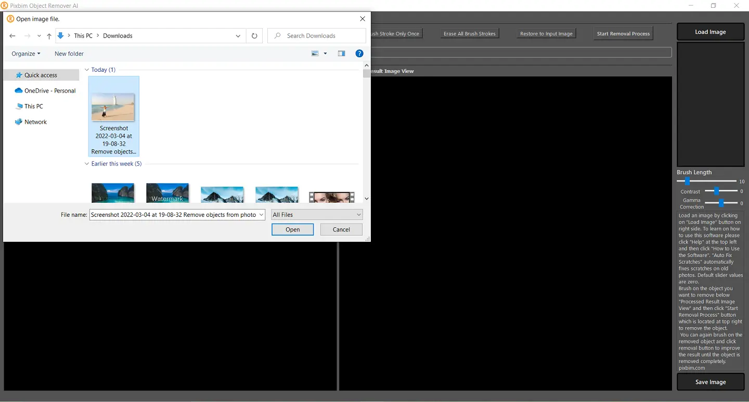Select This PC in the address breadcrumb
Screen dimensions: 749x402
83,36
